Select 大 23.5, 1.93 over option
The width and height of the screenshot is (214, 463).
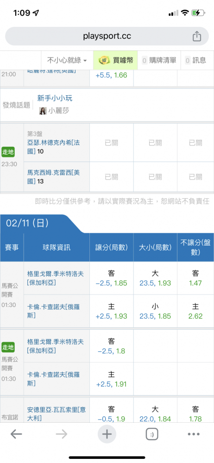pyautogui.click(x=155, y=278)
